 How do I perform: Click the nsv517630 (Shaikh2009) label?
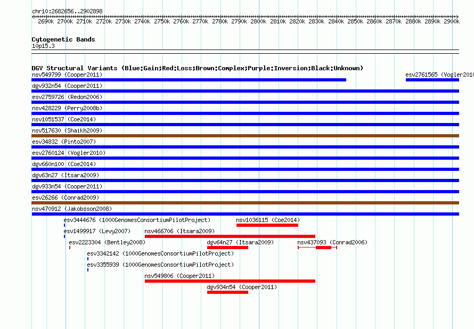[67, 130]
